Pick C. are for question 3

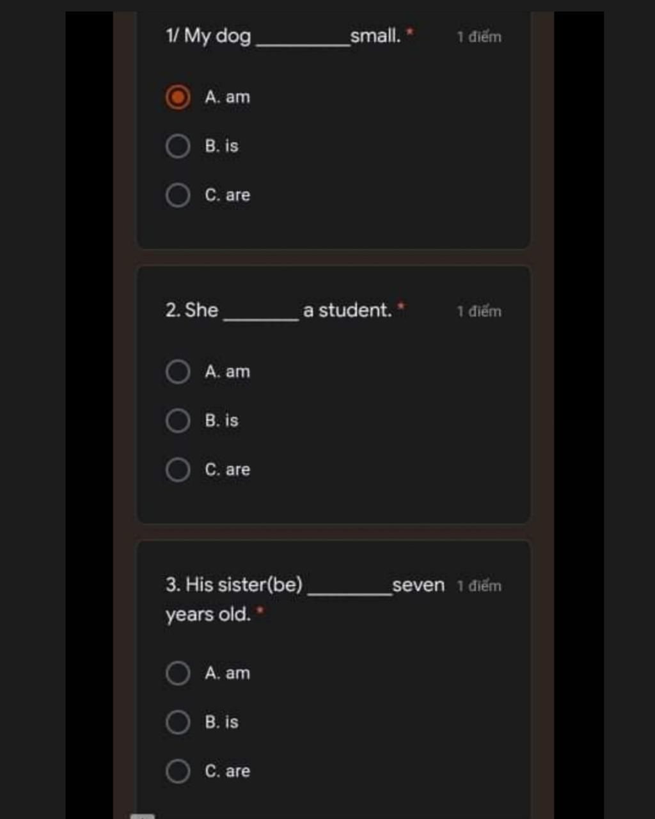(x=177, y=772)
